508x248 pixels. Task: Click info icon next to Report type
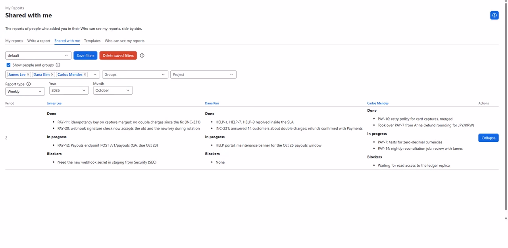tap(29, 84)
